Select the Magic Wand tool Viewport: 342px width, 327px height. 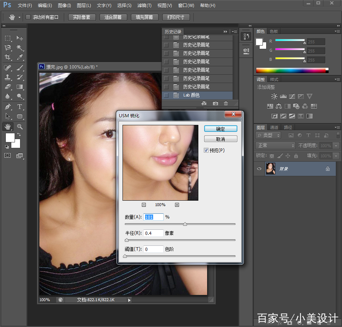20,48
